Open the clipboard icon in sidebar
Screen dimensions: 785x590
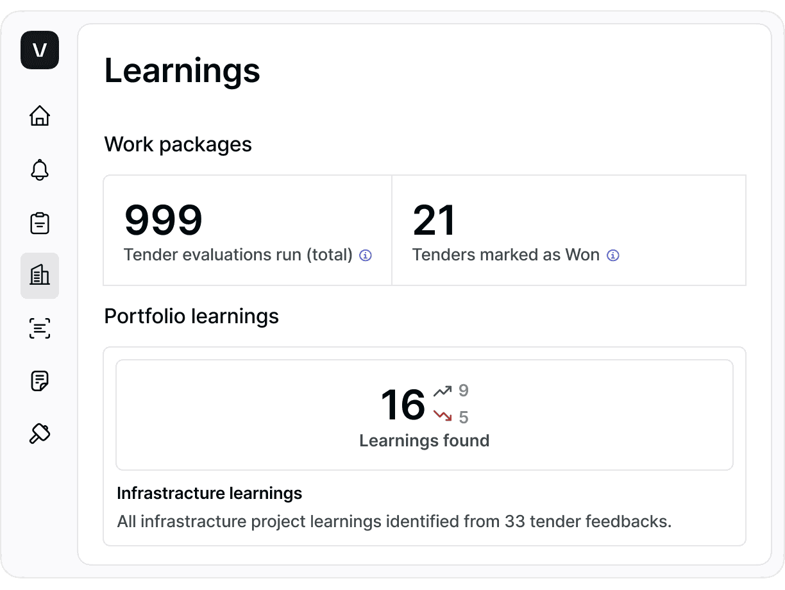click(40, 223)
